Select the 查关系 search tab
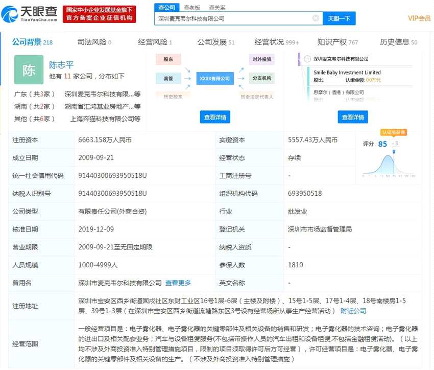Image resolution: width=434 pixels, height=370 pixels. [x=217, y=8]
